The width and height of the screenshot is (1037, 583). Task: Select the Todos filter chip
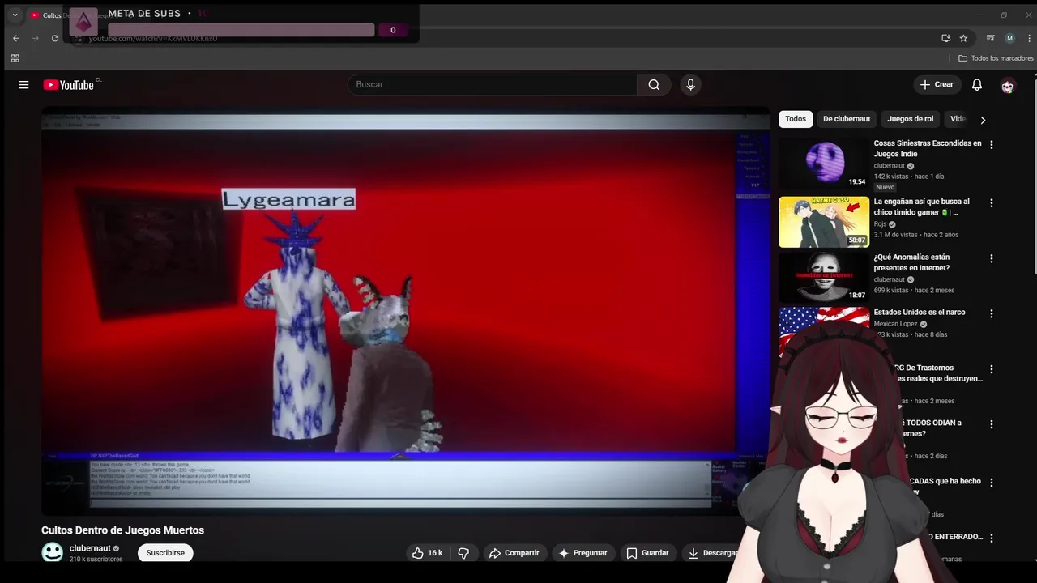coord(796,119)
